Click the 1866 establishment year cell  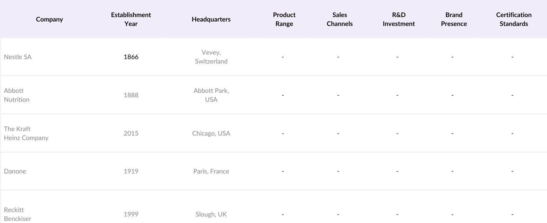tap(131, 57)
